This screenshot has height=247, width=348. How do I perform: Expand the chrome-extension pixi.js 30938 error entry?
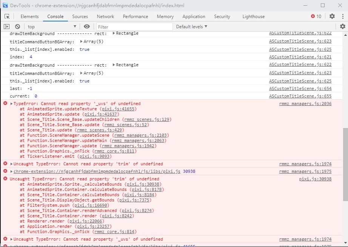(11, 172)
